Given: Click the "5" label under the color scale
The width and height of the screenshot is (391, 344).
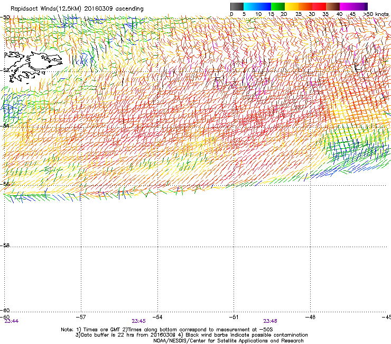Looking at the screenshot, I should pyautogui.click(x=244, y=14).
